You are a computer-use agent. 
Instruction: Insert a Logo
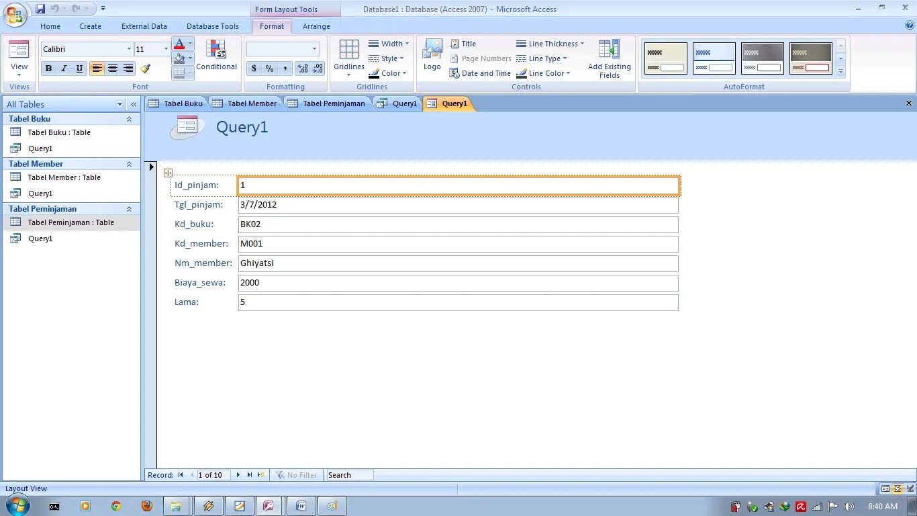tap(432, 55)
